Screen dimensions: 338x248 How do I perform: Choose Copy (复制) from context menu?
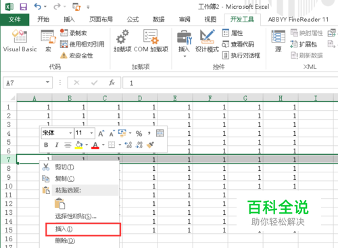pyautogui.click(x=80, y=178)
